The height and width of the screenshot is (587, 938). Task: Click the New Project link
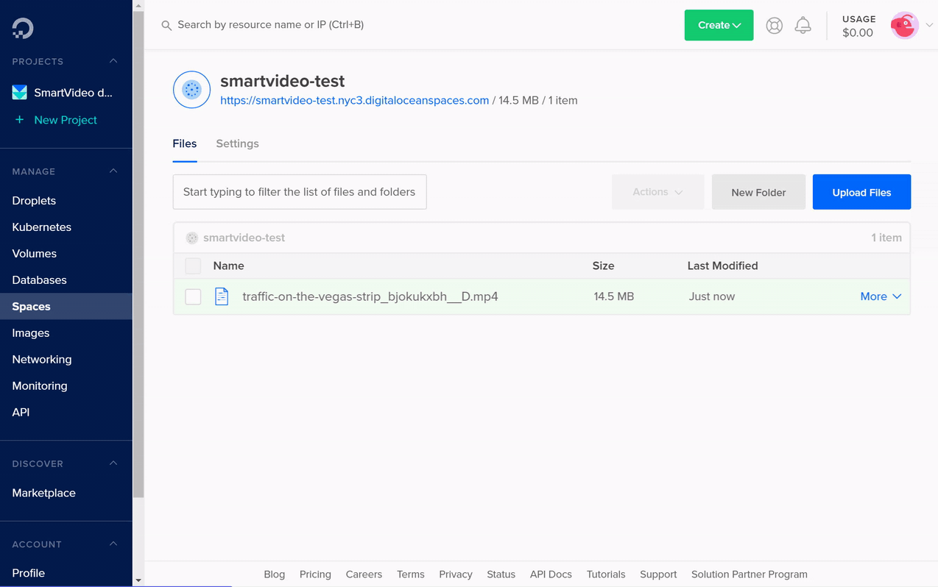point(66,120)
